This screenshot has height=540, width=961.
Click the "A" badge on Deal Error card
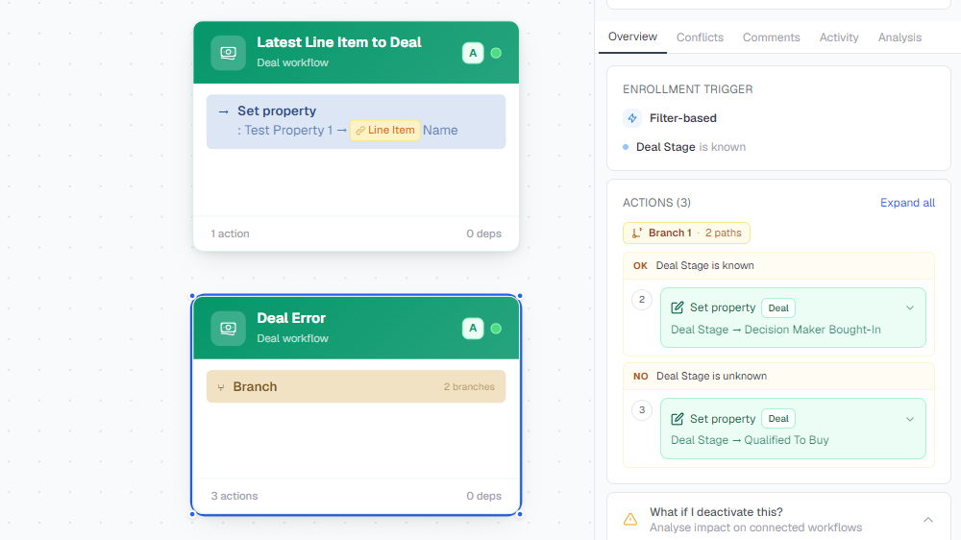coord(473,329)
